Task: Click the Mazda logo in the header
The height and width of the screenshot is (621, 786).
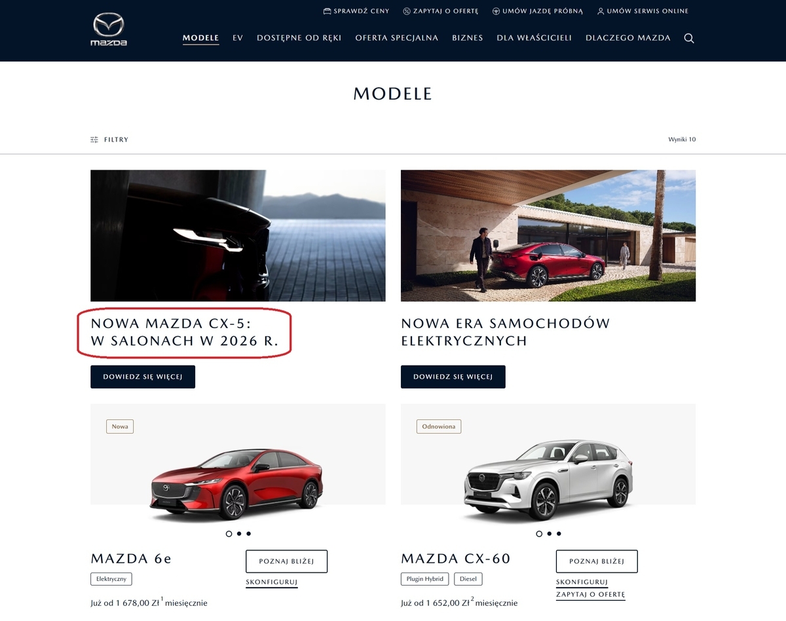Action: (109, 29)
